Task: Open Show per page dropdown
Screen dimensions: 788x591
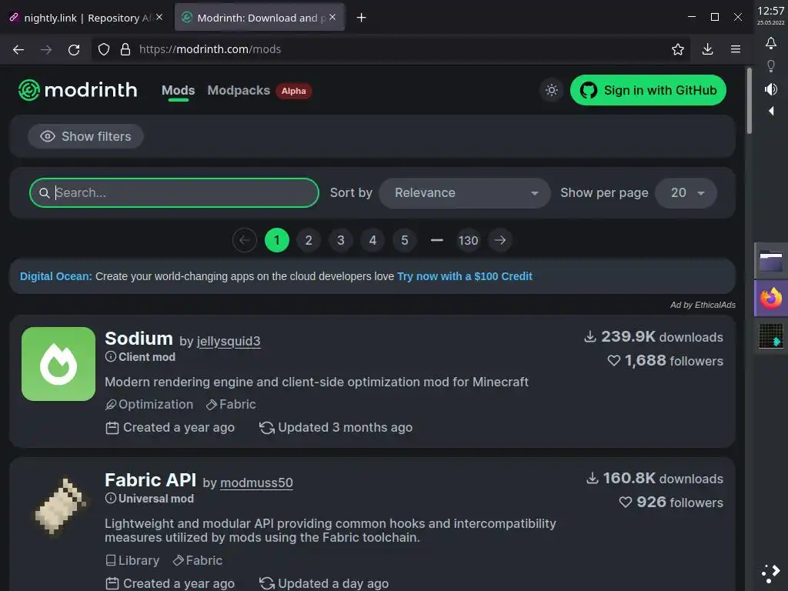Action: pyautogui.click(x=686, y=193)
